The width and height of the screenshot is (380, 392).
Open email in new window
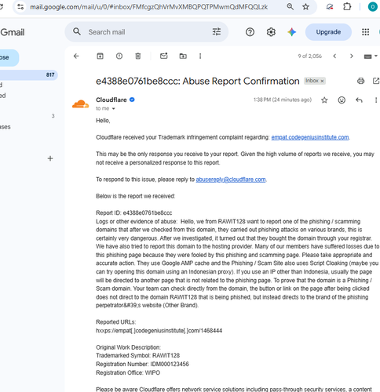[x=376, y=81]
